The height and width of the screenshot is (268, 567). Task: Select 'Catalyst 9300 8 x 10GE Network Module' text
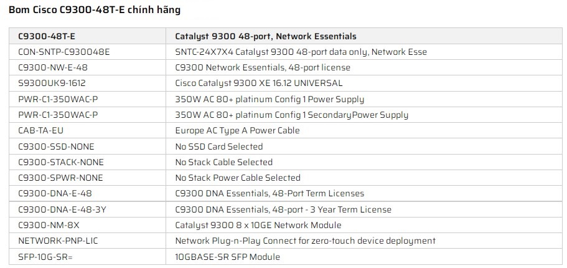258,225
